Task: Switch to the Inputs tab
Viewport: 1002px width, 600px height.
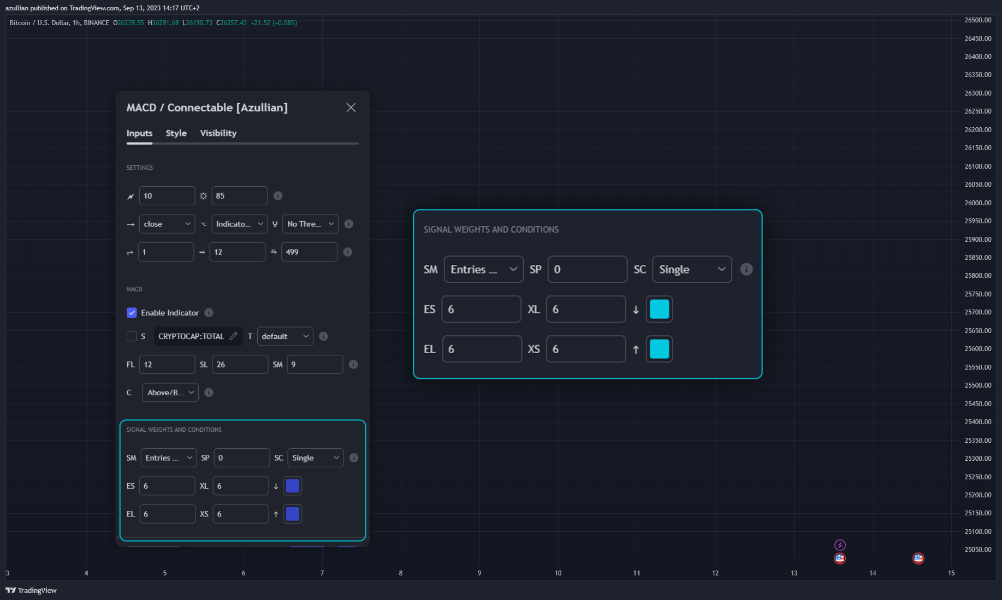Action: click(x=139, y=133)
